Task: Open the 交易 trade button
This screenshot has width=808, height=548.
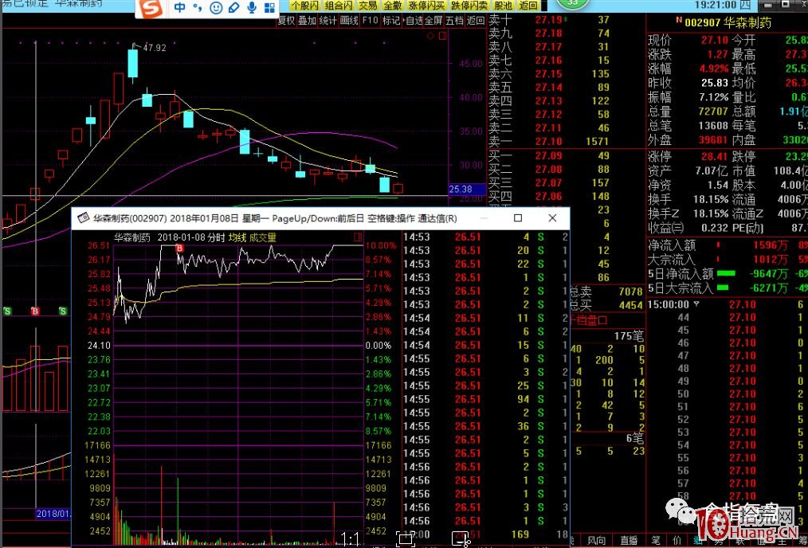Action: pos(367,6)
